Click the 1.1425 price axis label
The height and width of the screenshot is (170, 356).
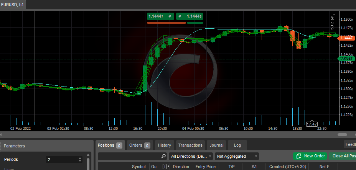pyautogui.click(x=347, y=46)
